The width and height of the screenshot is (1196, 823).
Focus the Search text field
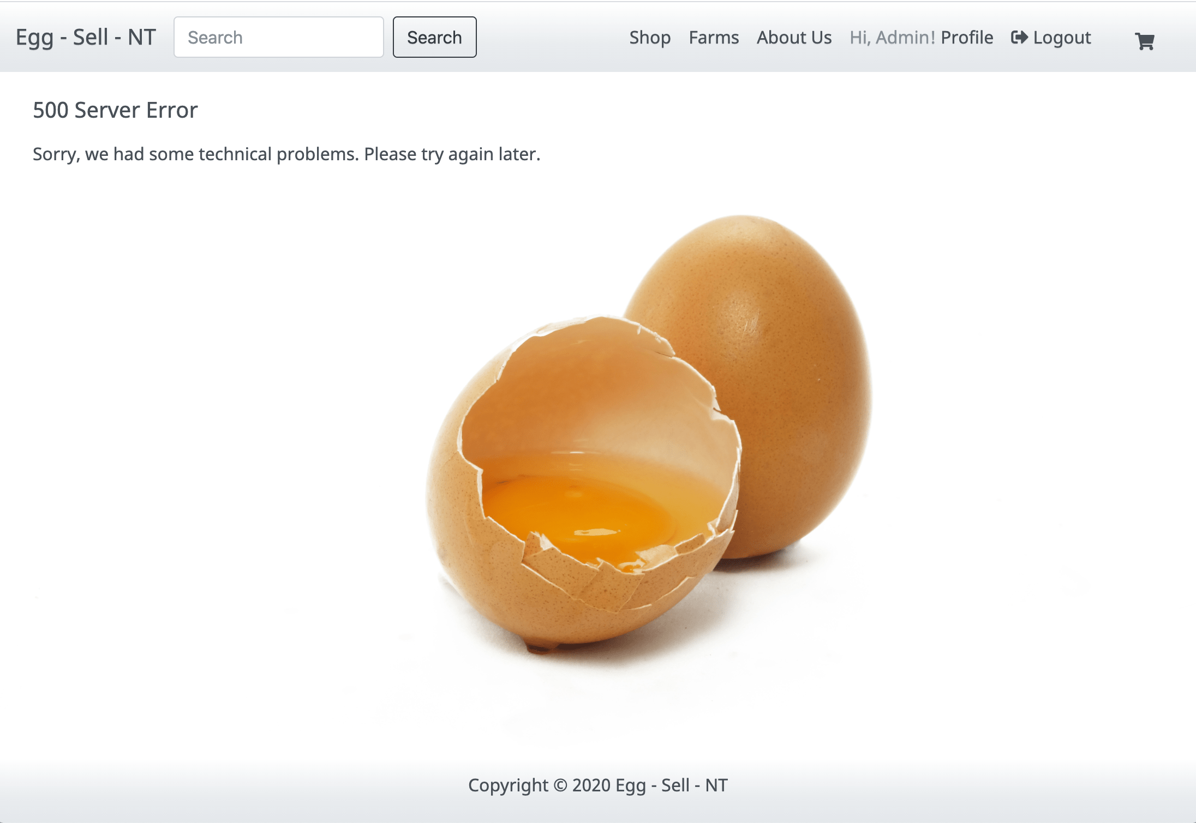coord(279,37)
